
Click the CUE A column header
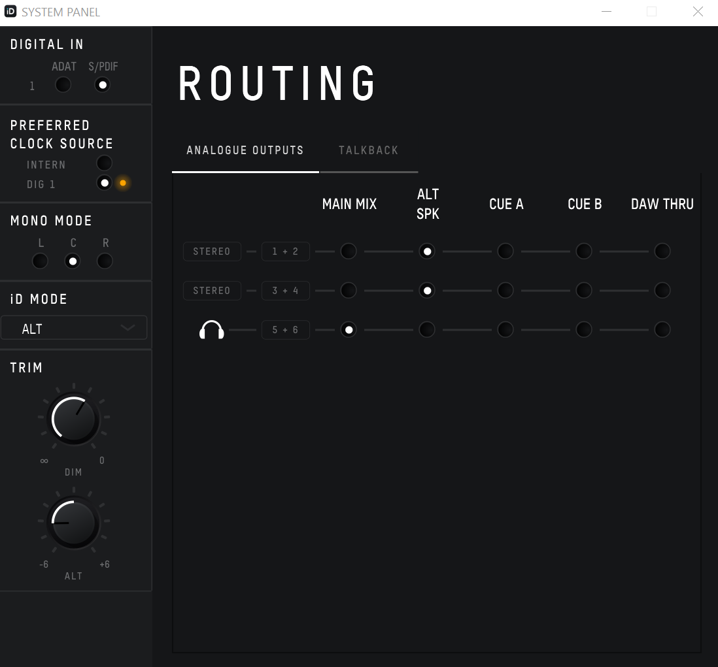(506, 204)
